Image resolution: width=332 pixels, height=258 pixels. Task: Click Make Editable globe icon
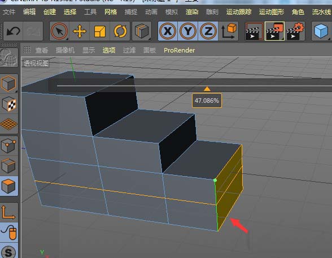[9, 57]
